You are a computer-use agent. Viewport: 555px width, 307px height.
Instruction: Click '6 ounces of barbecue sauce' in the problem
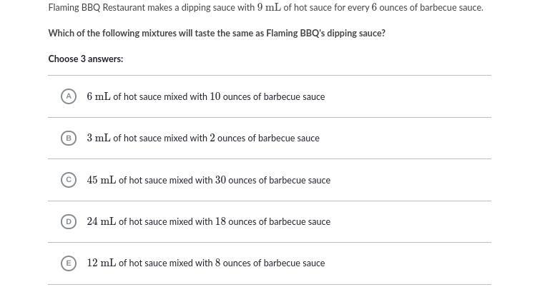point(427,8)
